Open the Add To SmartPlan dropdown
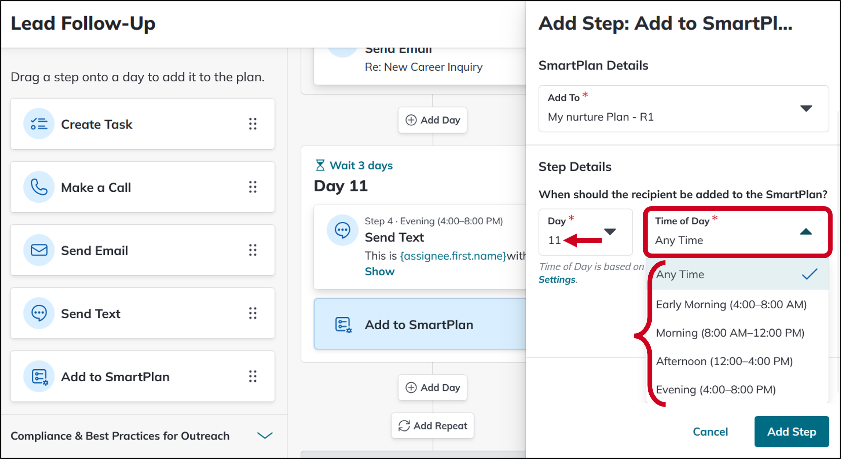The height and width of the screenshot is (459, 841). [x=684, y=109]
